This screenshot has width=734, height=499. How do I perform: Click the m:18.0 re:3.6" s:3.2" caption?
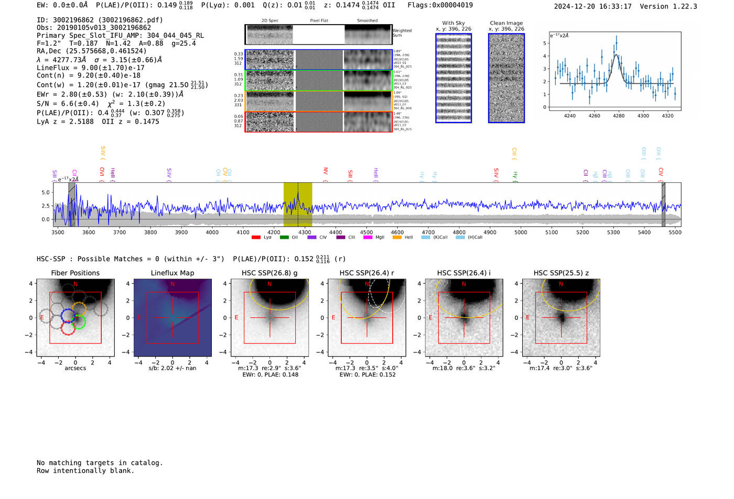click(x=464, y=369)
